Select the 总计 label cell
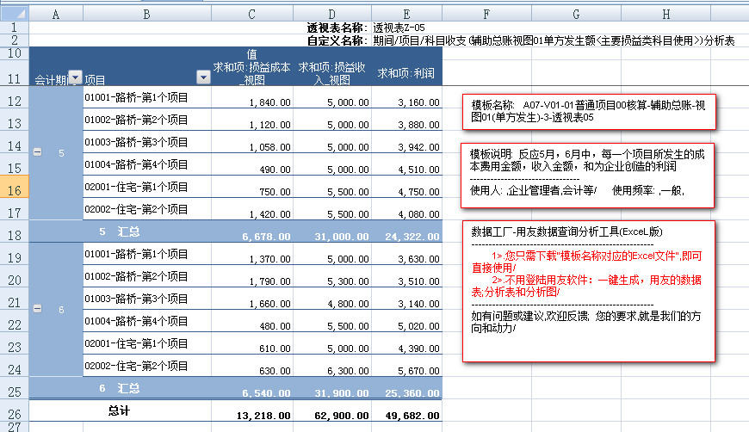Viewport: 749px width, 432px height. (121, 411)
